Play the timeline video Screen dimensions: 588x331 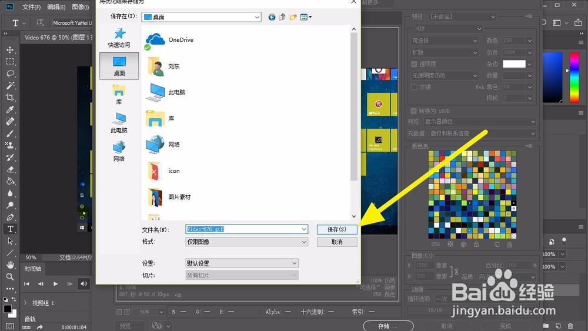click(x=55, y=284)
